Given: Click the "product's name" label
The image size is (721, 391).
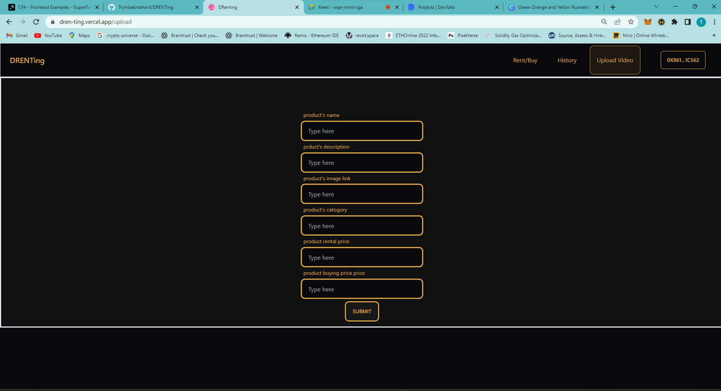Looking at the screenshot, I should click(321, 115).
